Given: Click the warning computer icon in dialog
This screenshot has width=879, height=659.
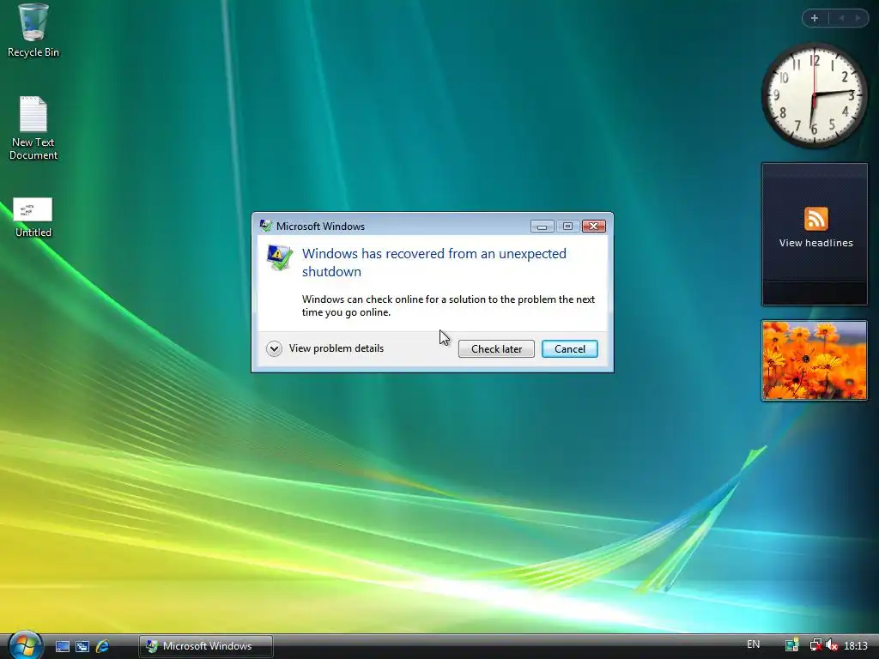Looking at the screenshot, I should coord(279,257).
